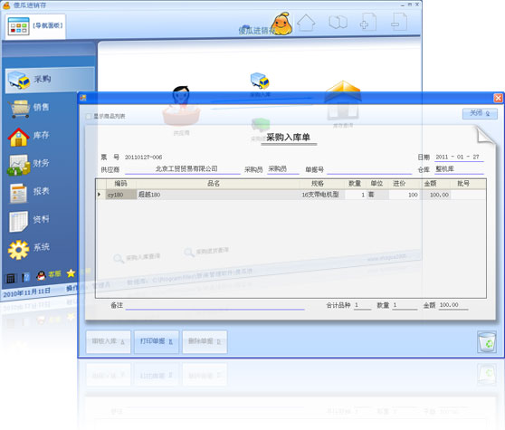505x430 pixels.
Task: Toggle the 显示商品列表 checkbox
Action: pyautogui.click(x=89, y=116)
